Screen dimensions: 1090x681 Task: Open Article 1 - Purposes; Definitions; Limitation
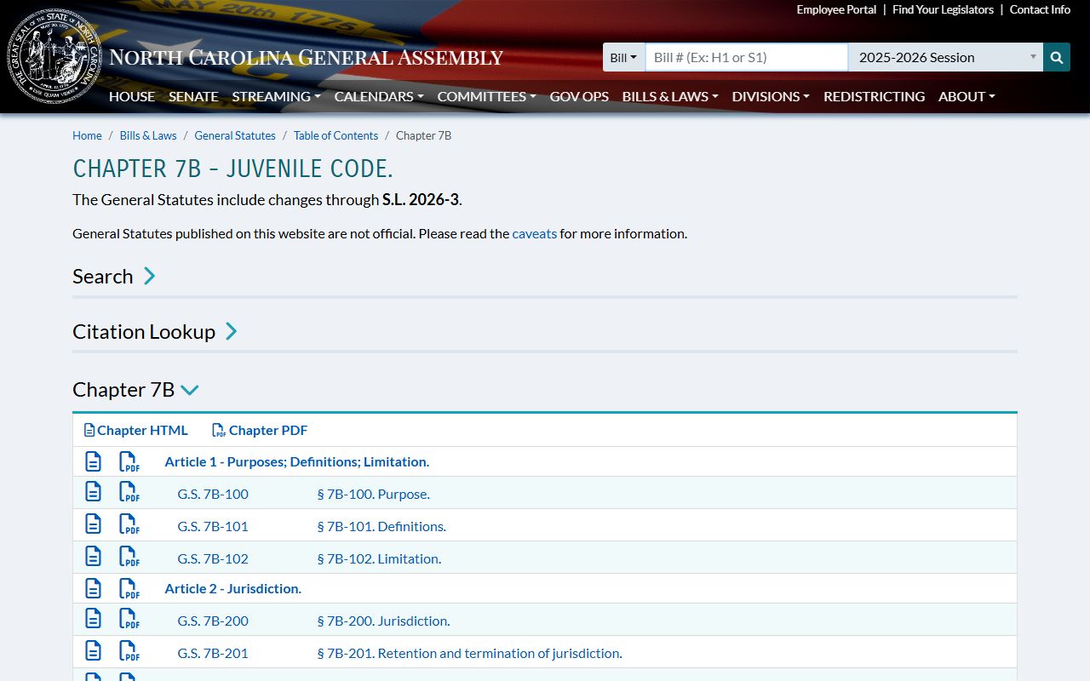tap(296, 461)
